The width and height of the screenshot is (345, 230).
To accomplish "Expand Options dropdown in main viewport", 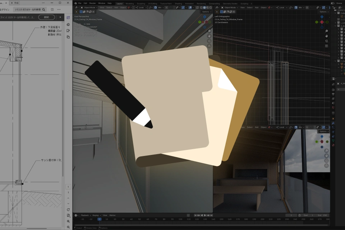I will 207,11.
